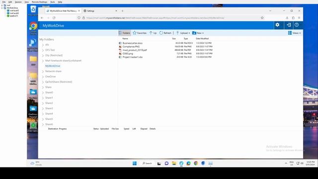Toggle the Folders panel button
The height and width of the screenshot is (179, 318).
124,33
